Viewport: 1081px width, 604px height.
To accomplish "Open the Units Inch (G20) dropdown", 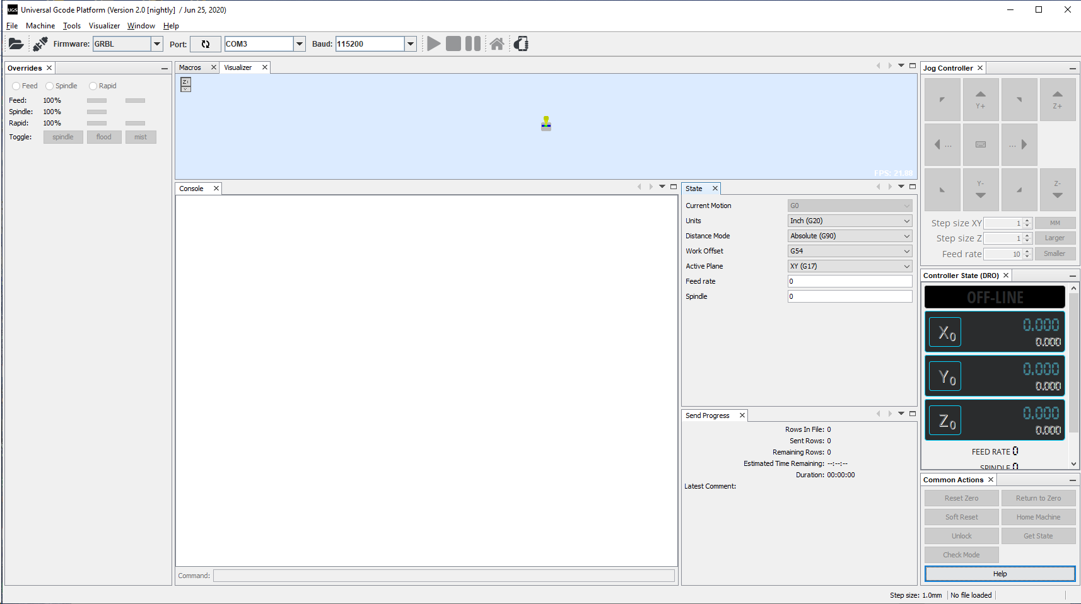I will pyautogui.click(x=850, y=221).
